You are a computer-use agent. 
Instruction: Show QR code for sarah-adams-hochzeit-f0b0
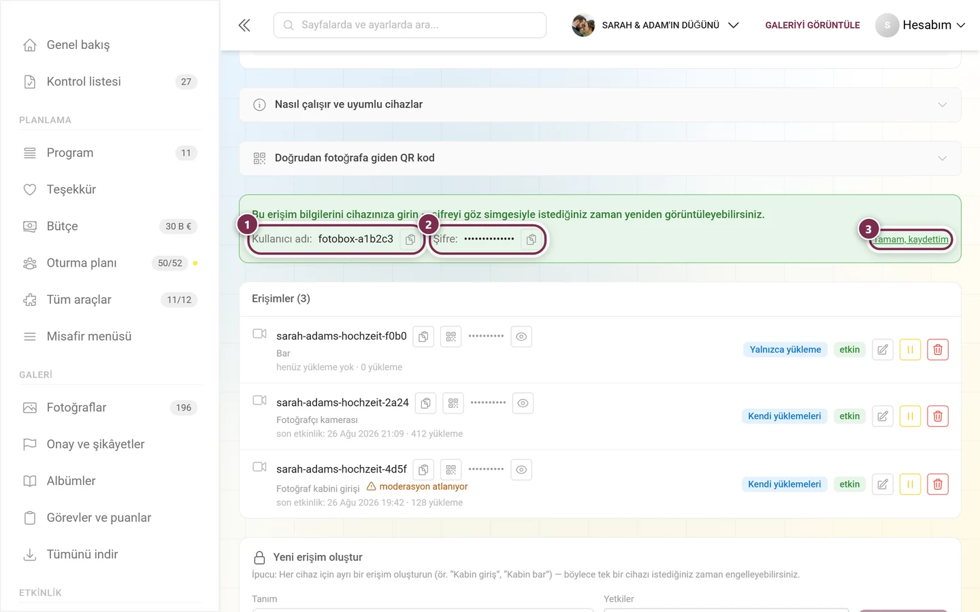(451, 337)
